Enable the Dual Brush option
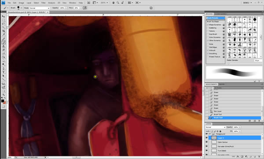This screenshot has height=159, width=264. click(208, 34)
